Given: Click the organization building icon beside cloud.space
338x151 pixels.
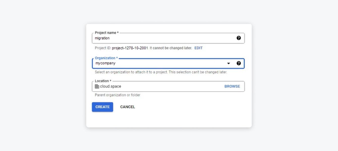Looking at the screenshot, I should click(97, 86).
